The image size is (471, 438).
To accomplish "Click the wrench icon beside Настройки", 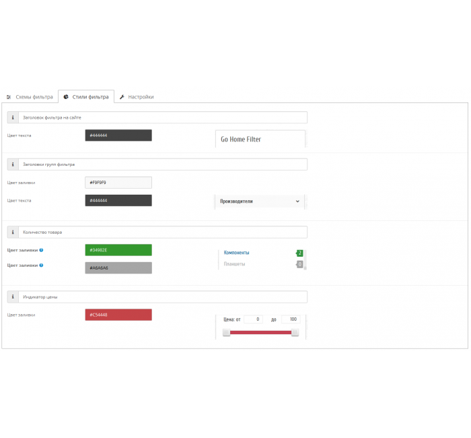I will [x=122, y=97].
